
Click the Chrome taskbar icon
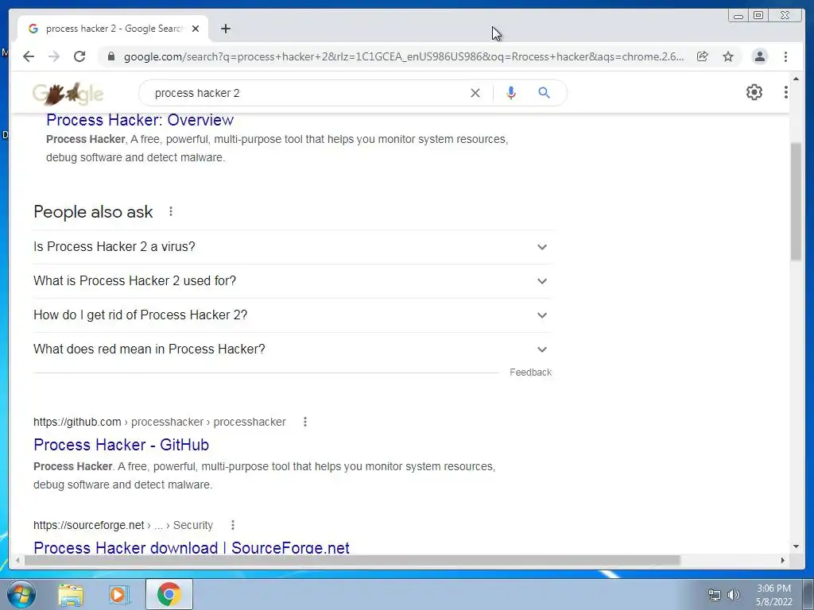169,594
